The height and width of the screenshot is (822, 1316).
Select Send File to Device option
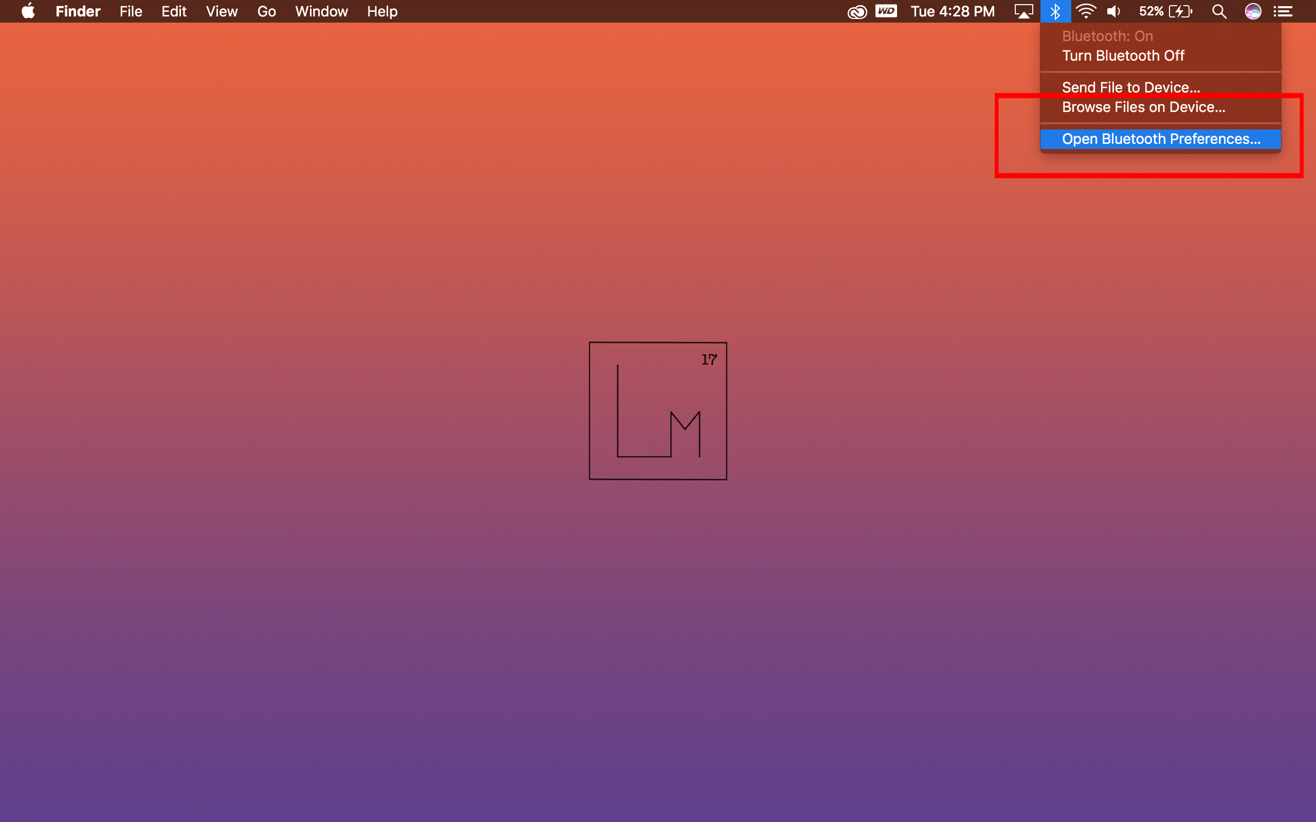point(1130,87)
